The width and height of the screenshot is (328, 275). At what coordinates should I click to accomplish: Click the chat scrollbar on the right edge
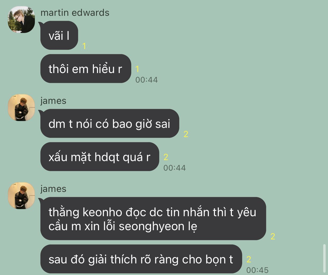point(324,258)
